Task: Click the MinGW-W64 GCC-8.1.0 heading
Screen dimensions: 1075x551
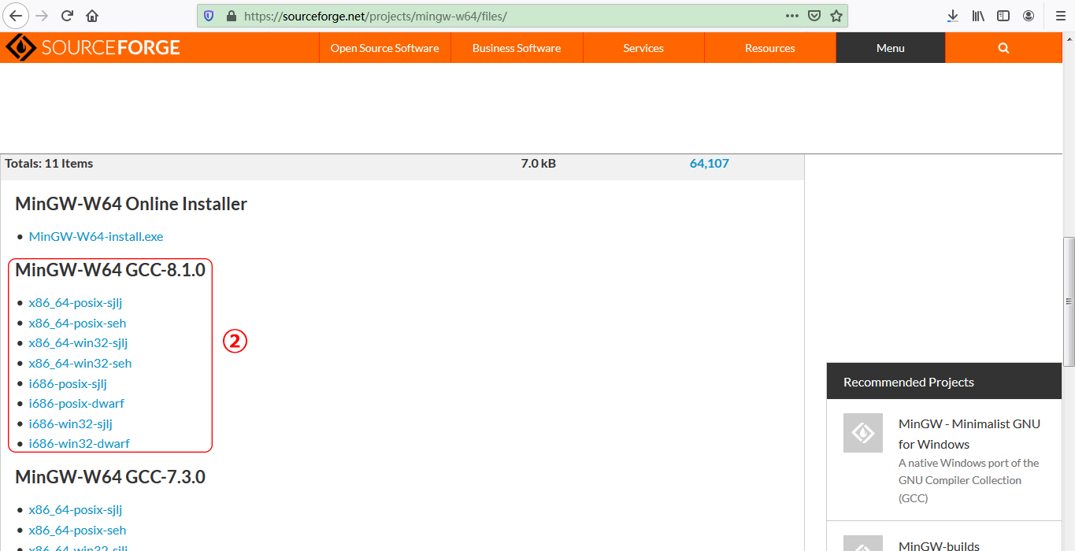Action: (110, 270)
